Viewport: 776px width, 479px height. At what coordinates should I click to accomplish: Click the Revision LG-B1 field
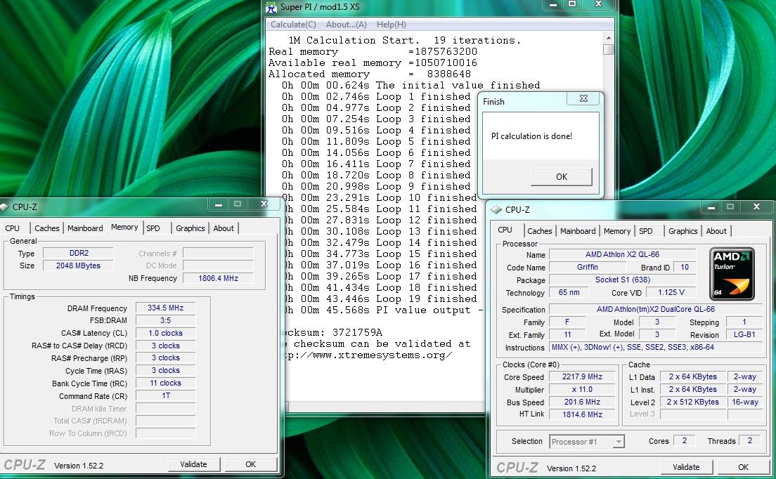tap(744, 334)
